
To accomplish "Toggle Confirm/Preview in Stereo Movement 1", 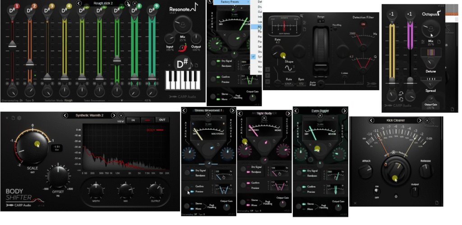I will tap(187, 188).
